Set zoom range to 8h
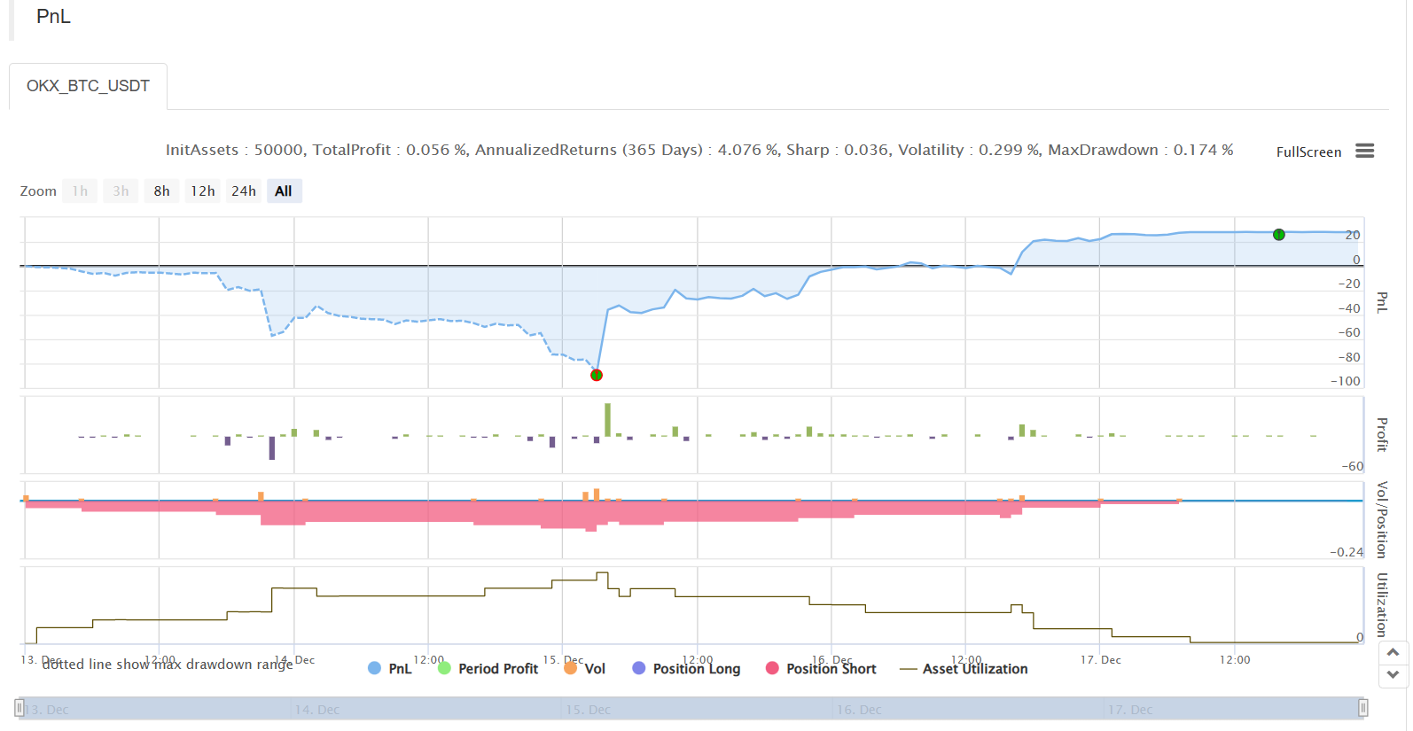Viewport: 1413px width, 731px height. [x=161, y=191]
